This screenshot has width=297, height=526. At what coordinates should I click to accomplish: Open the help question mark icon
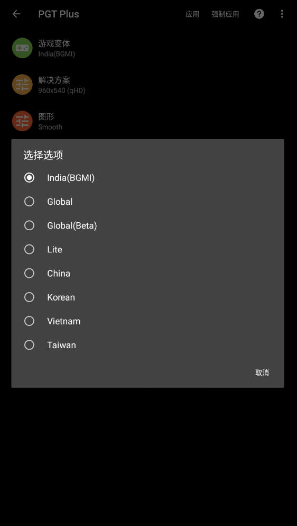coord(259,14)
